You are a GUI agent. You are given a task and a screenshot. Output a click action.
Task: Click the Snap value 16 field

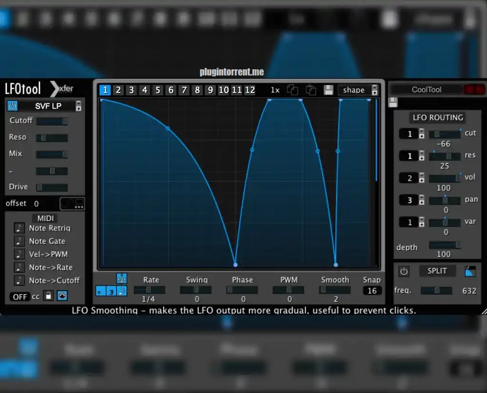click(x=372, y=290)
